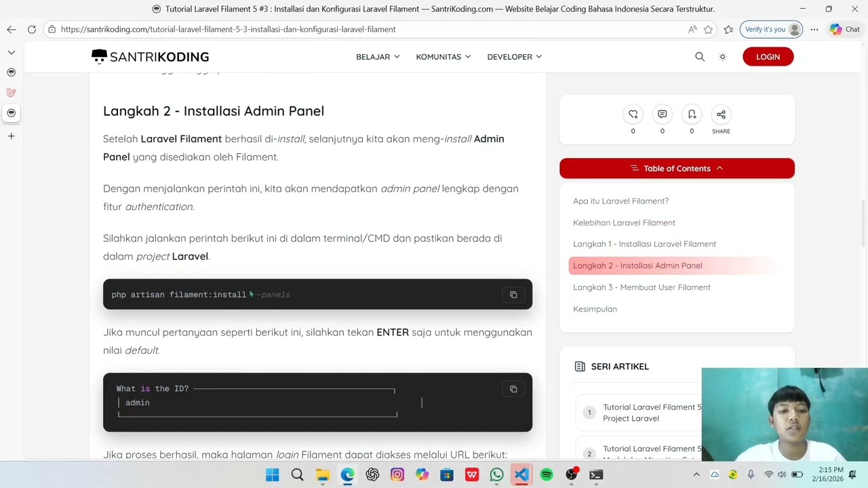Bookmark the article icon

point(692,115)
